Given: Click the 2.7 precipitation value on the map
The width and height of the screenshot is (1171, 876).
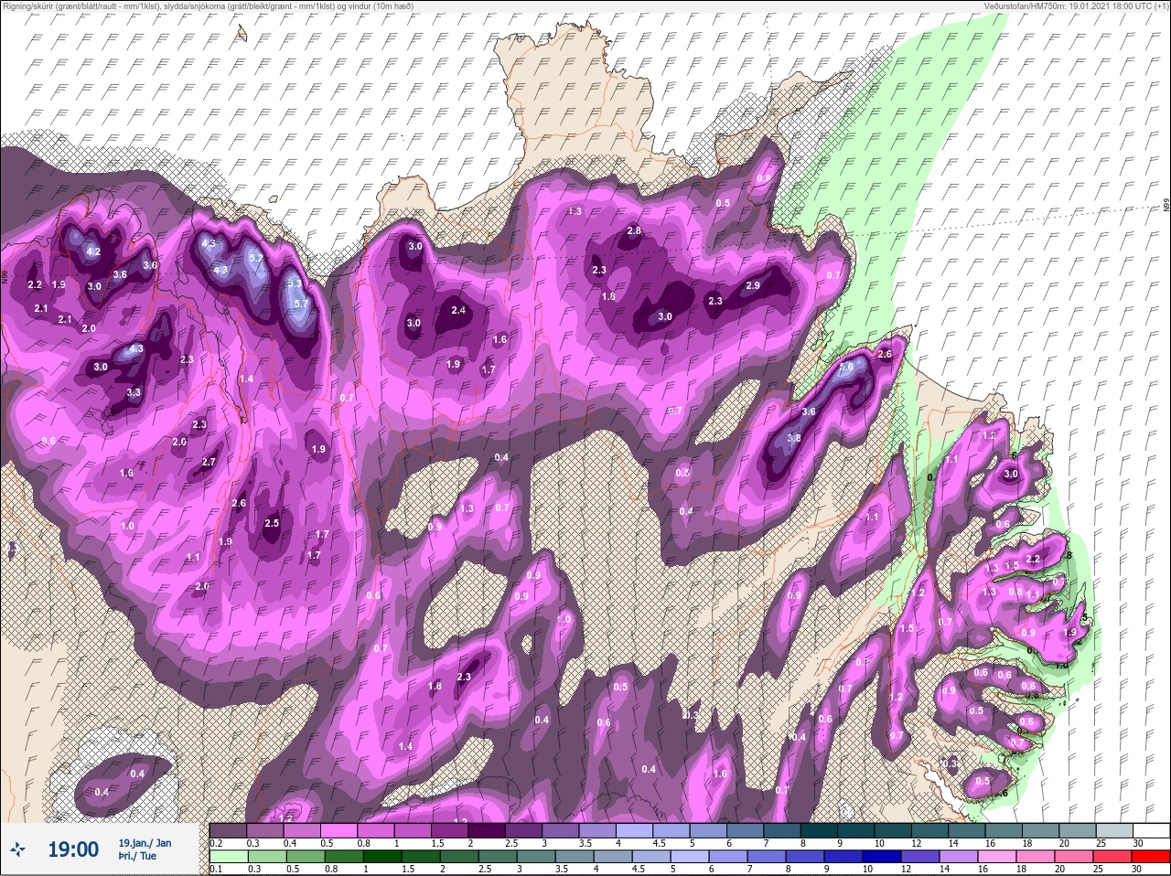Looking at the screenshot, I should coord(209,462).
